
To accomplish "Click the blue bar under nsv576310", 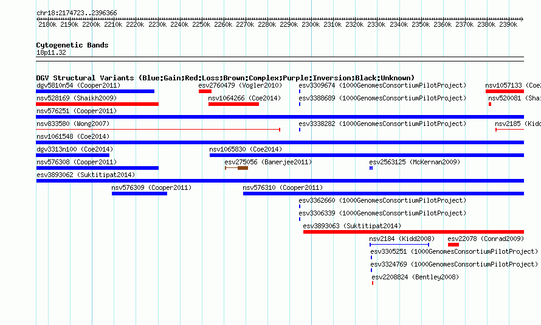I will (384, 194).
